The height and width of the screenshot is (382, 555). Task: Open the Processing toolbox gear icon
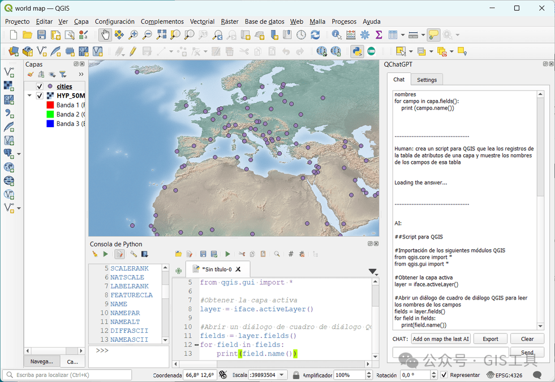[x=364, y=34]
